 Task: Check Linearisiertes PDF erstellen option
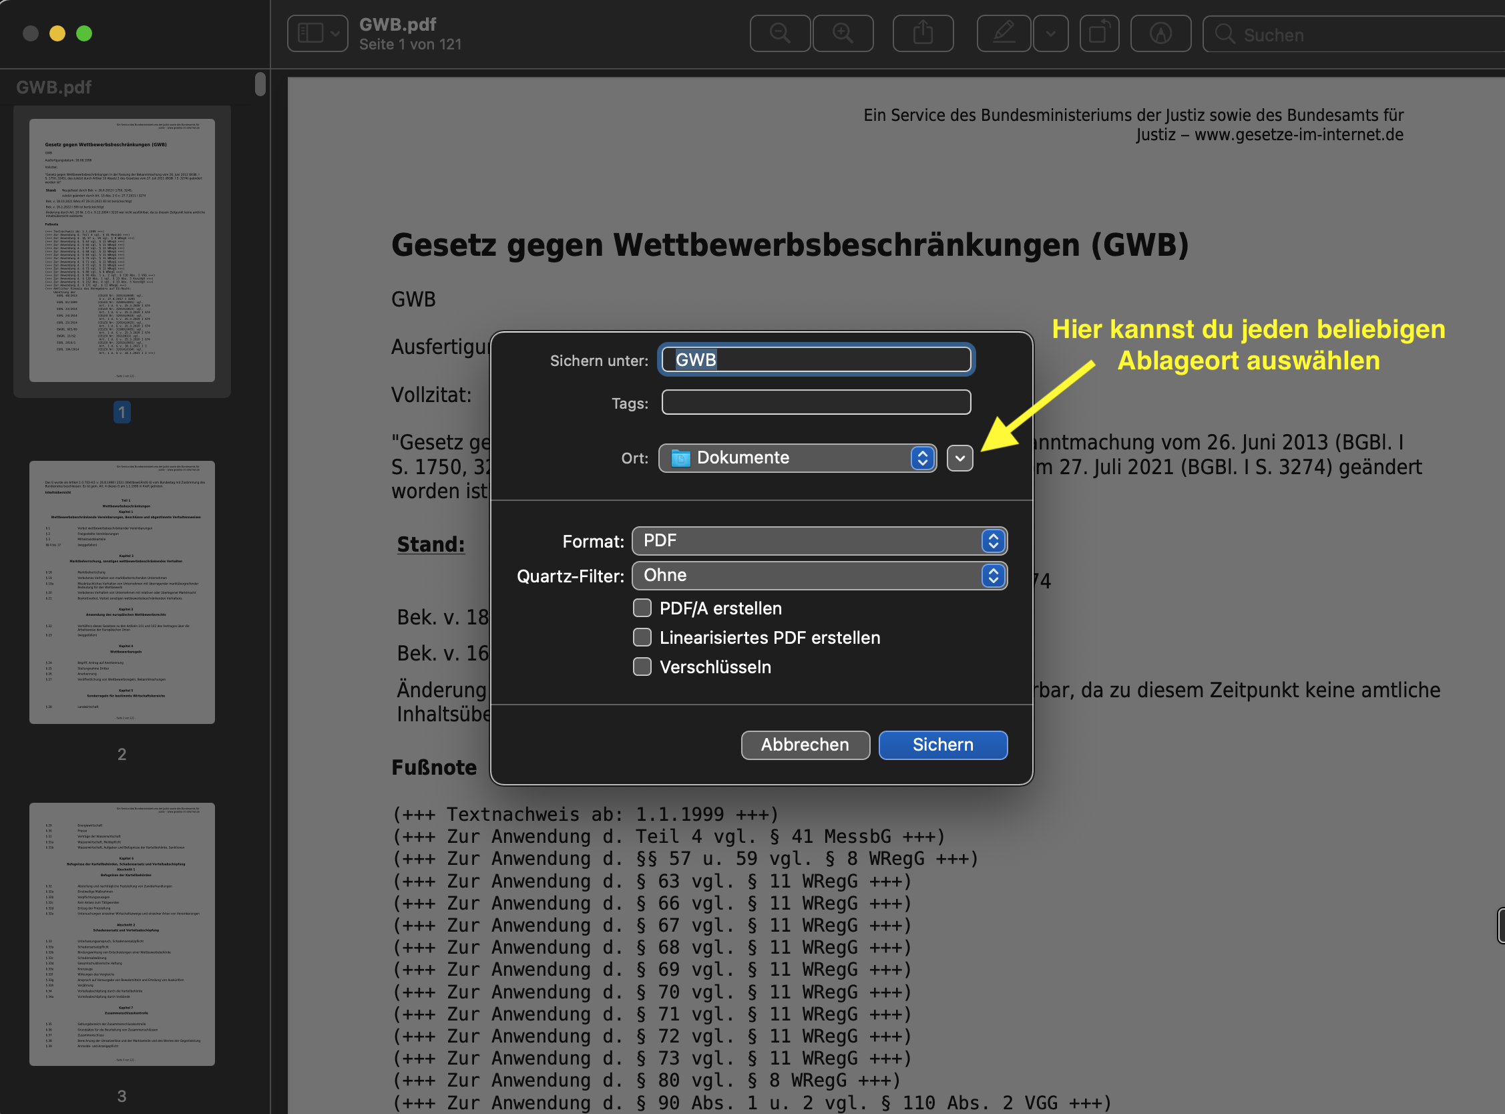click(x=642, y=637)
